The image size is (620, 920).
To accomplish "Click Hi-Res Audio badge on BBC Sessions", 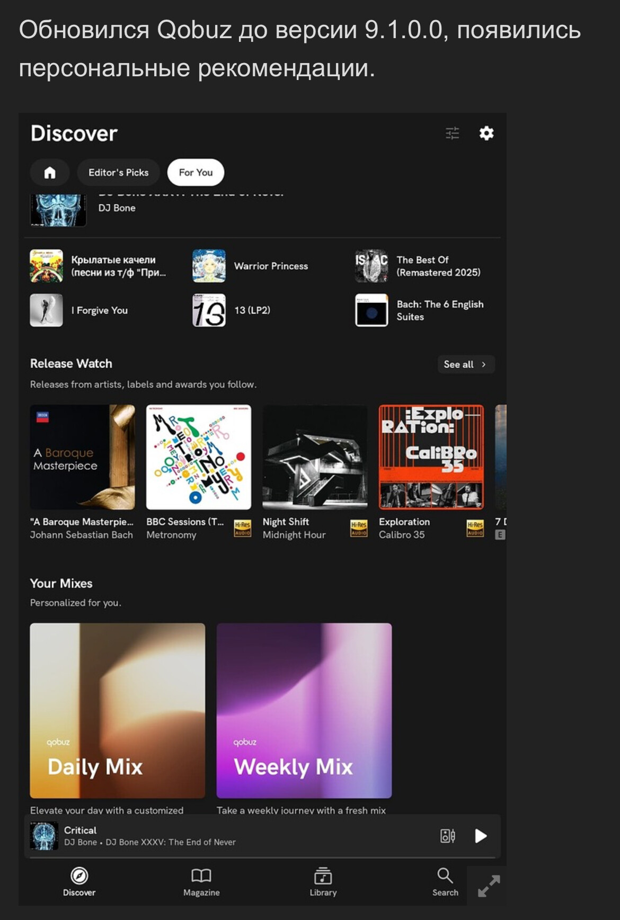I will [243, 529].
